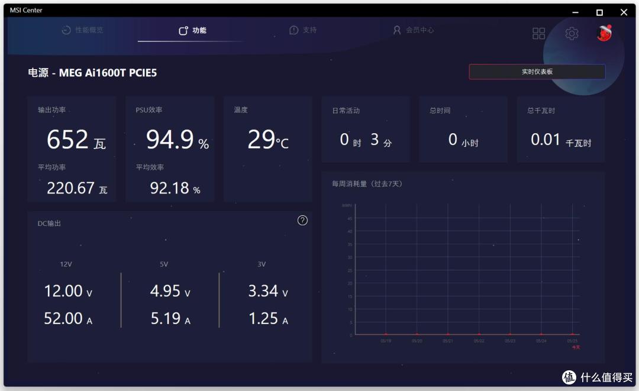
Task: Click the 94.9 % PSU efficiency value
Action: coord(177,140)
